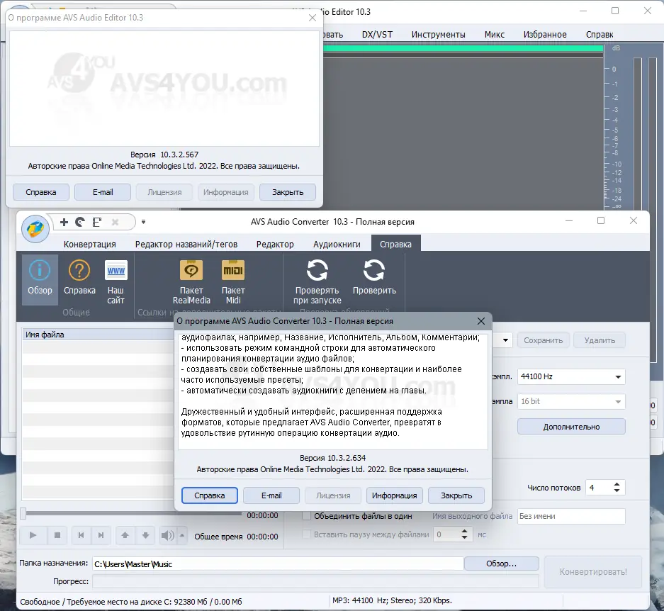Click the volume speaker icon

(x=168, y=535)
